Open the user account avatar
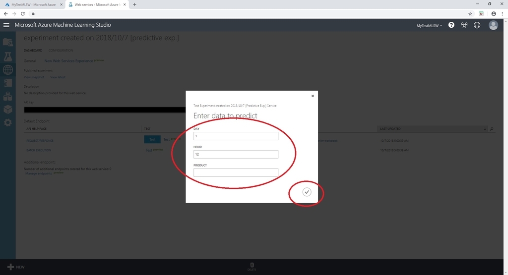Image resolution: width=508 pixels, height=275 pixels. 493,25
